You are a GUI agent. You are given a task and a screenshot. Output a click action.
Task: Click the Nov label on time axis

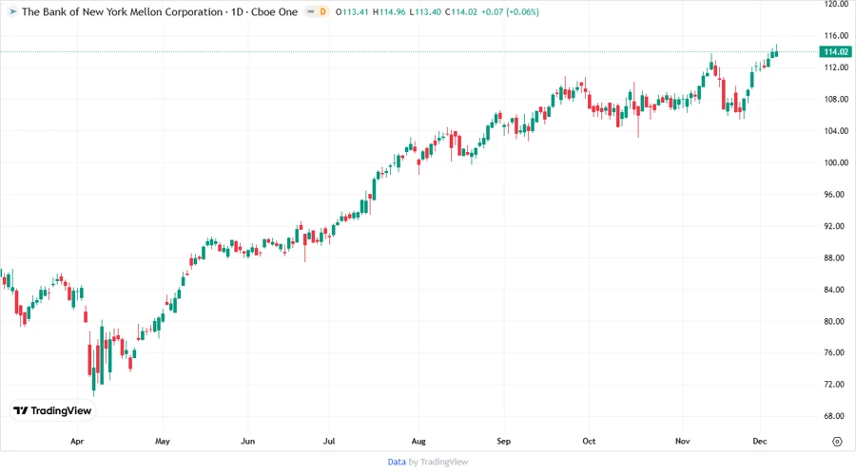682,441
